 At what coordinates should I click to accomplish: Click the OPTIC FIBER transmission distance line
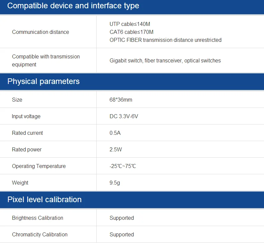(165, 40)
